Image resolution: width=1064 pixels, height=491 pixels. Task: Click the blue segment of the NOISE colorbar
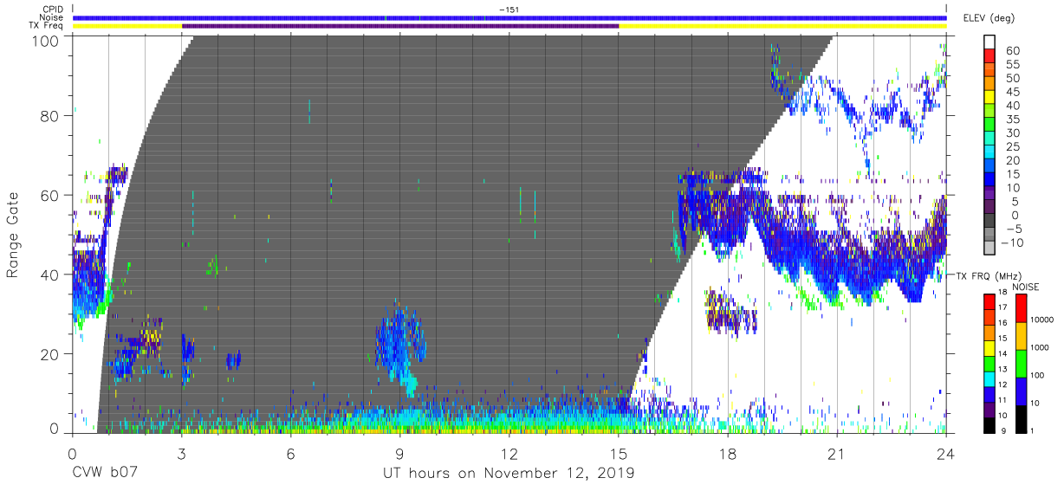point(1021,391)
